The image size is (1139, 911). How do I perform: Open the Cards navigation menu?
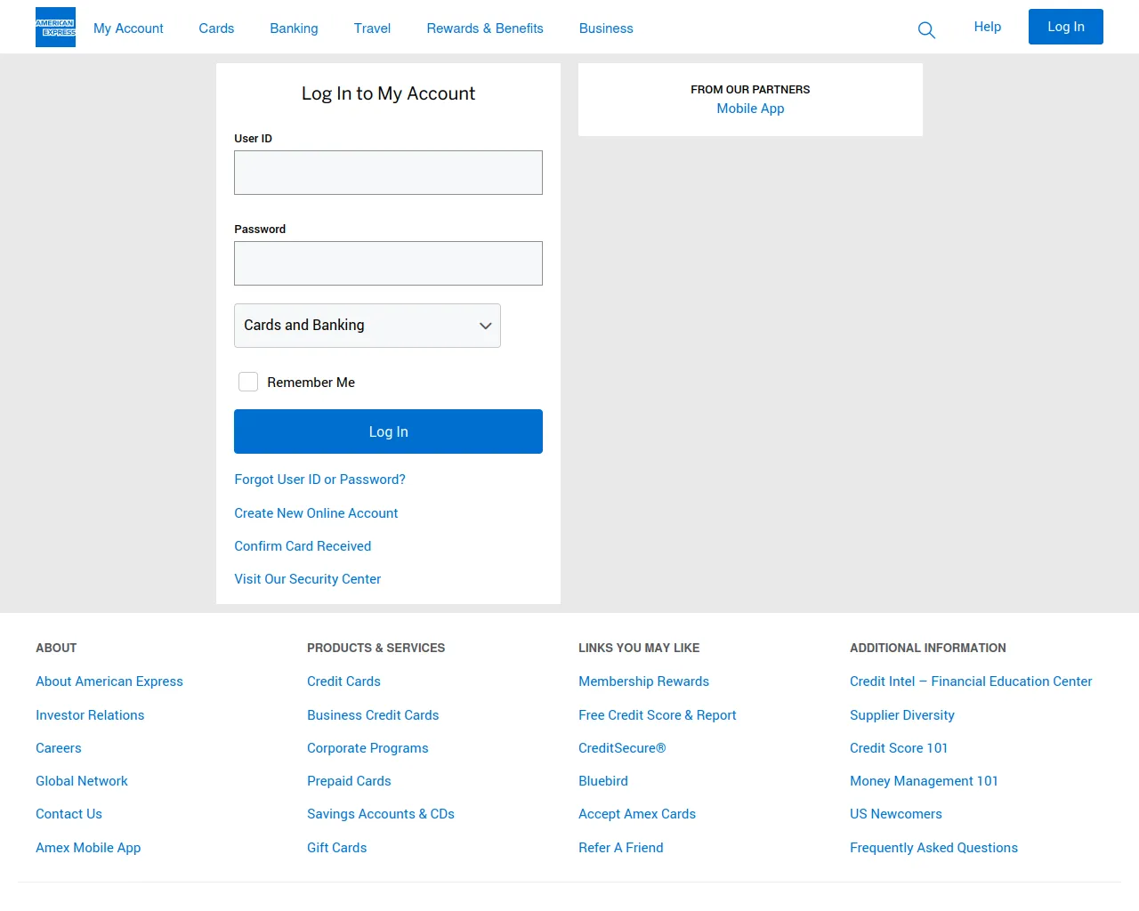(216, 28)
